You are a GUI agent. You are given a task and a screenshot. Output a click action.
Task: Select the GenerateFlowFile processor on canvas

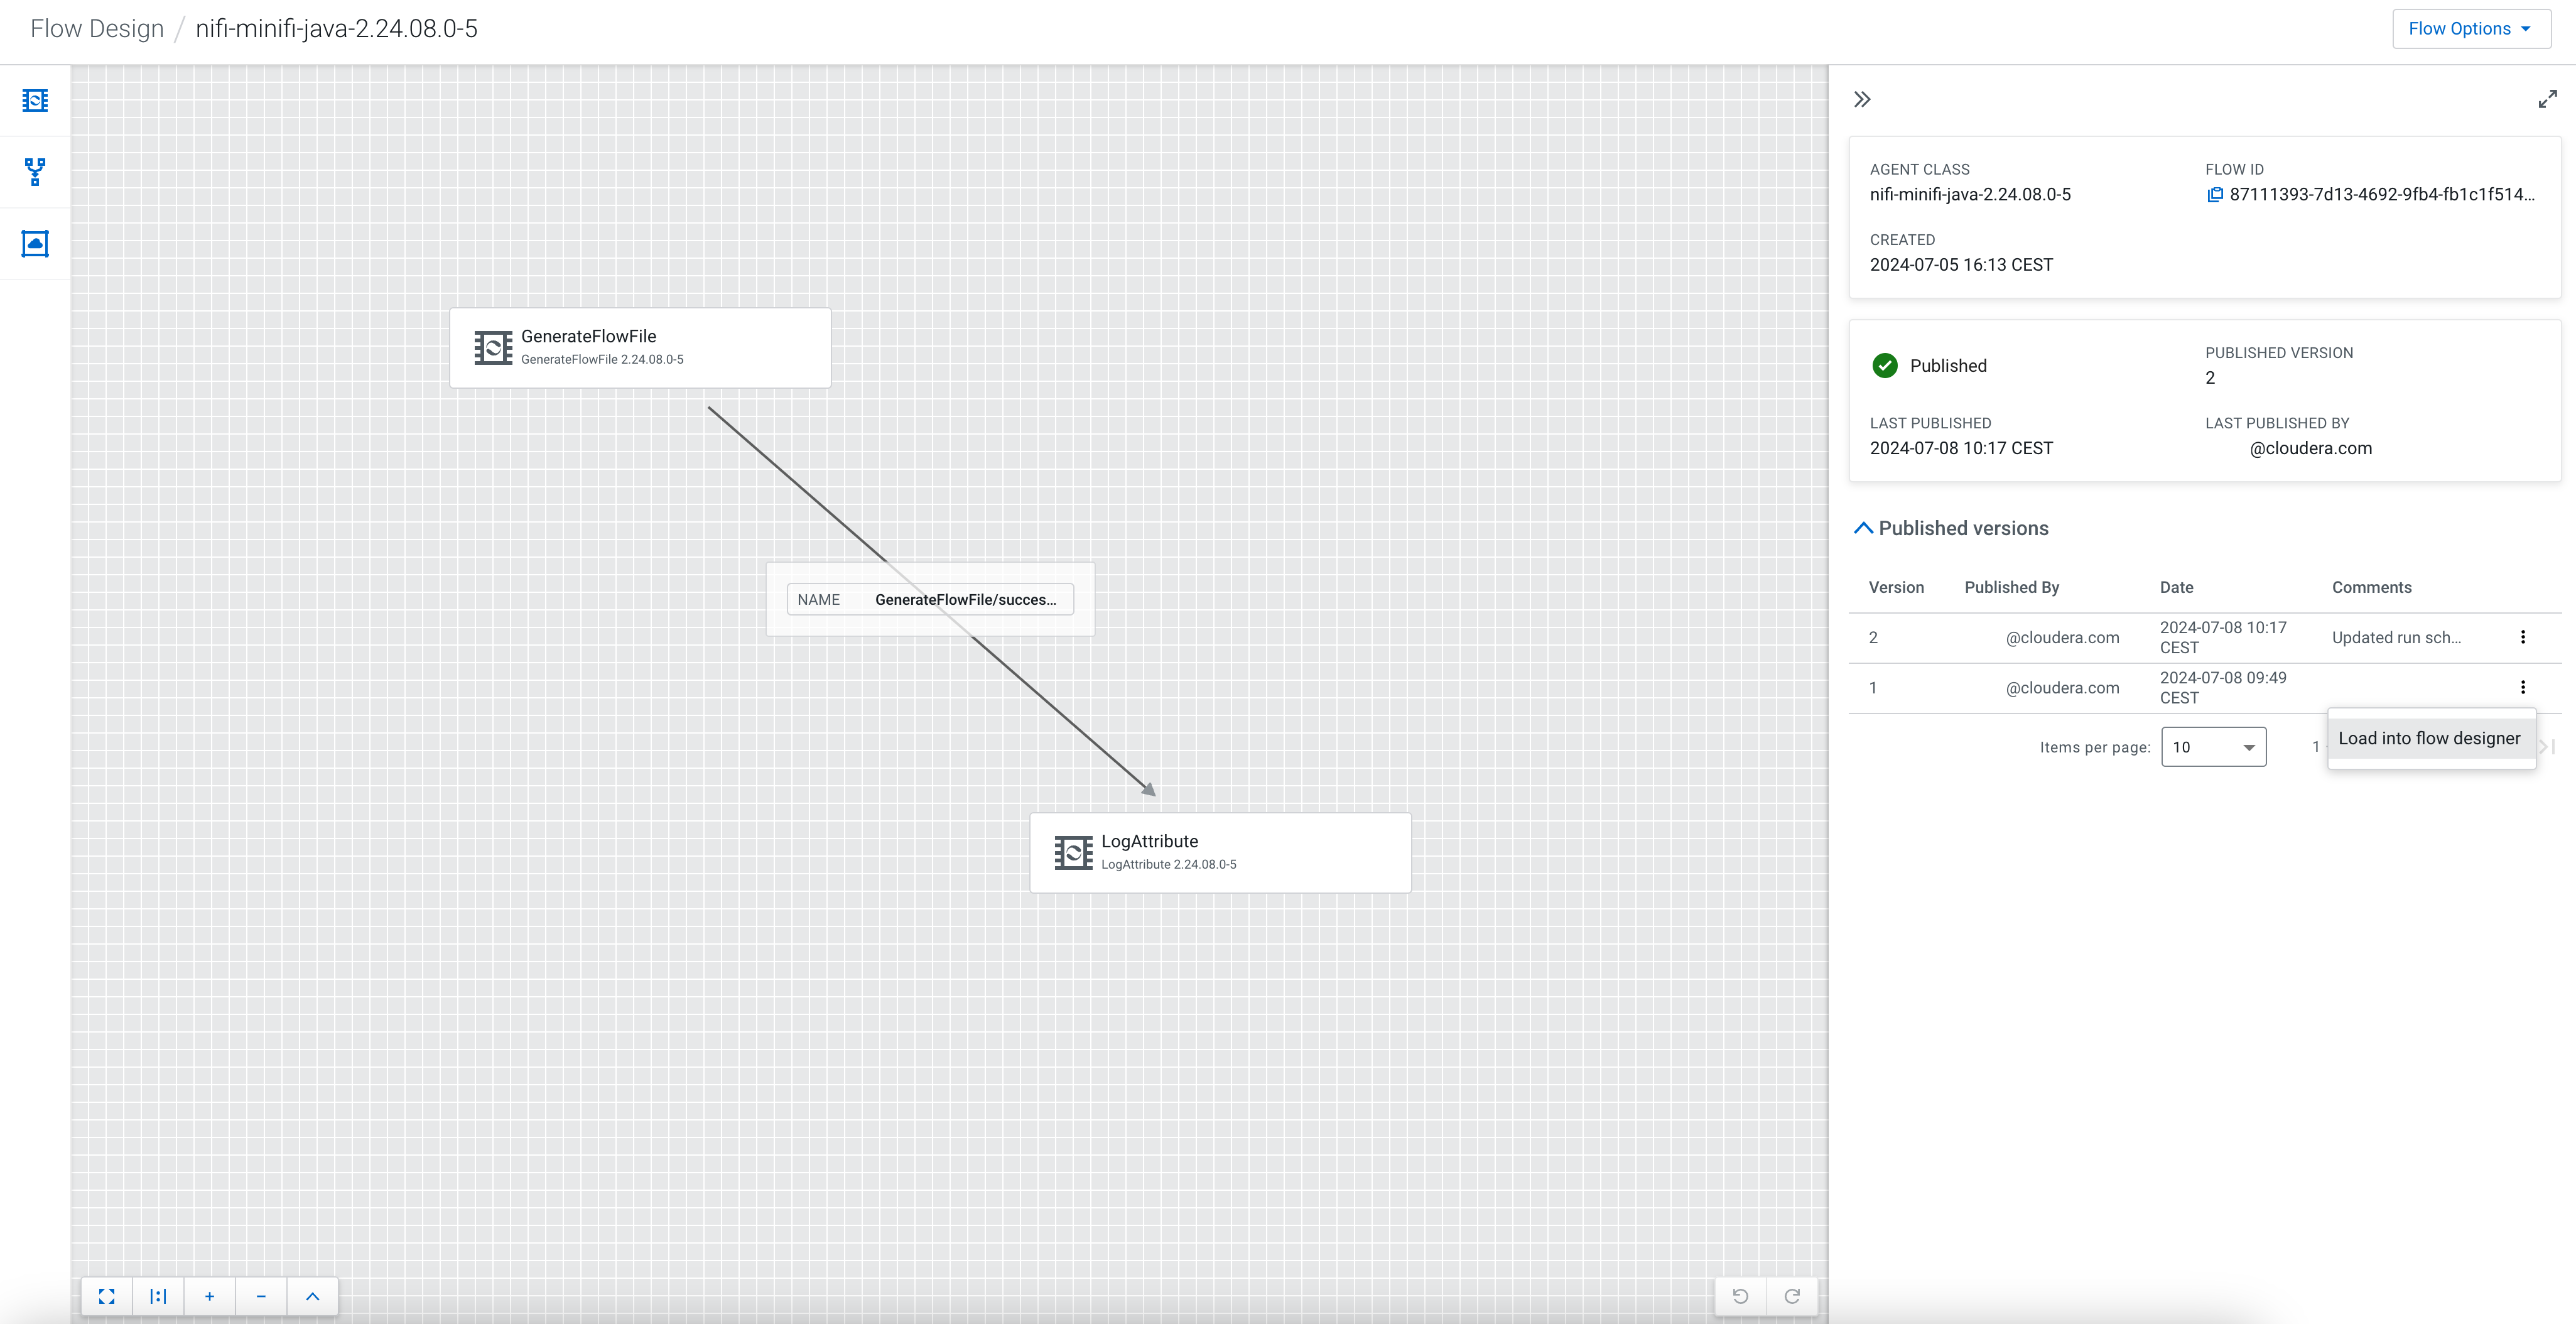pos(640,347)
